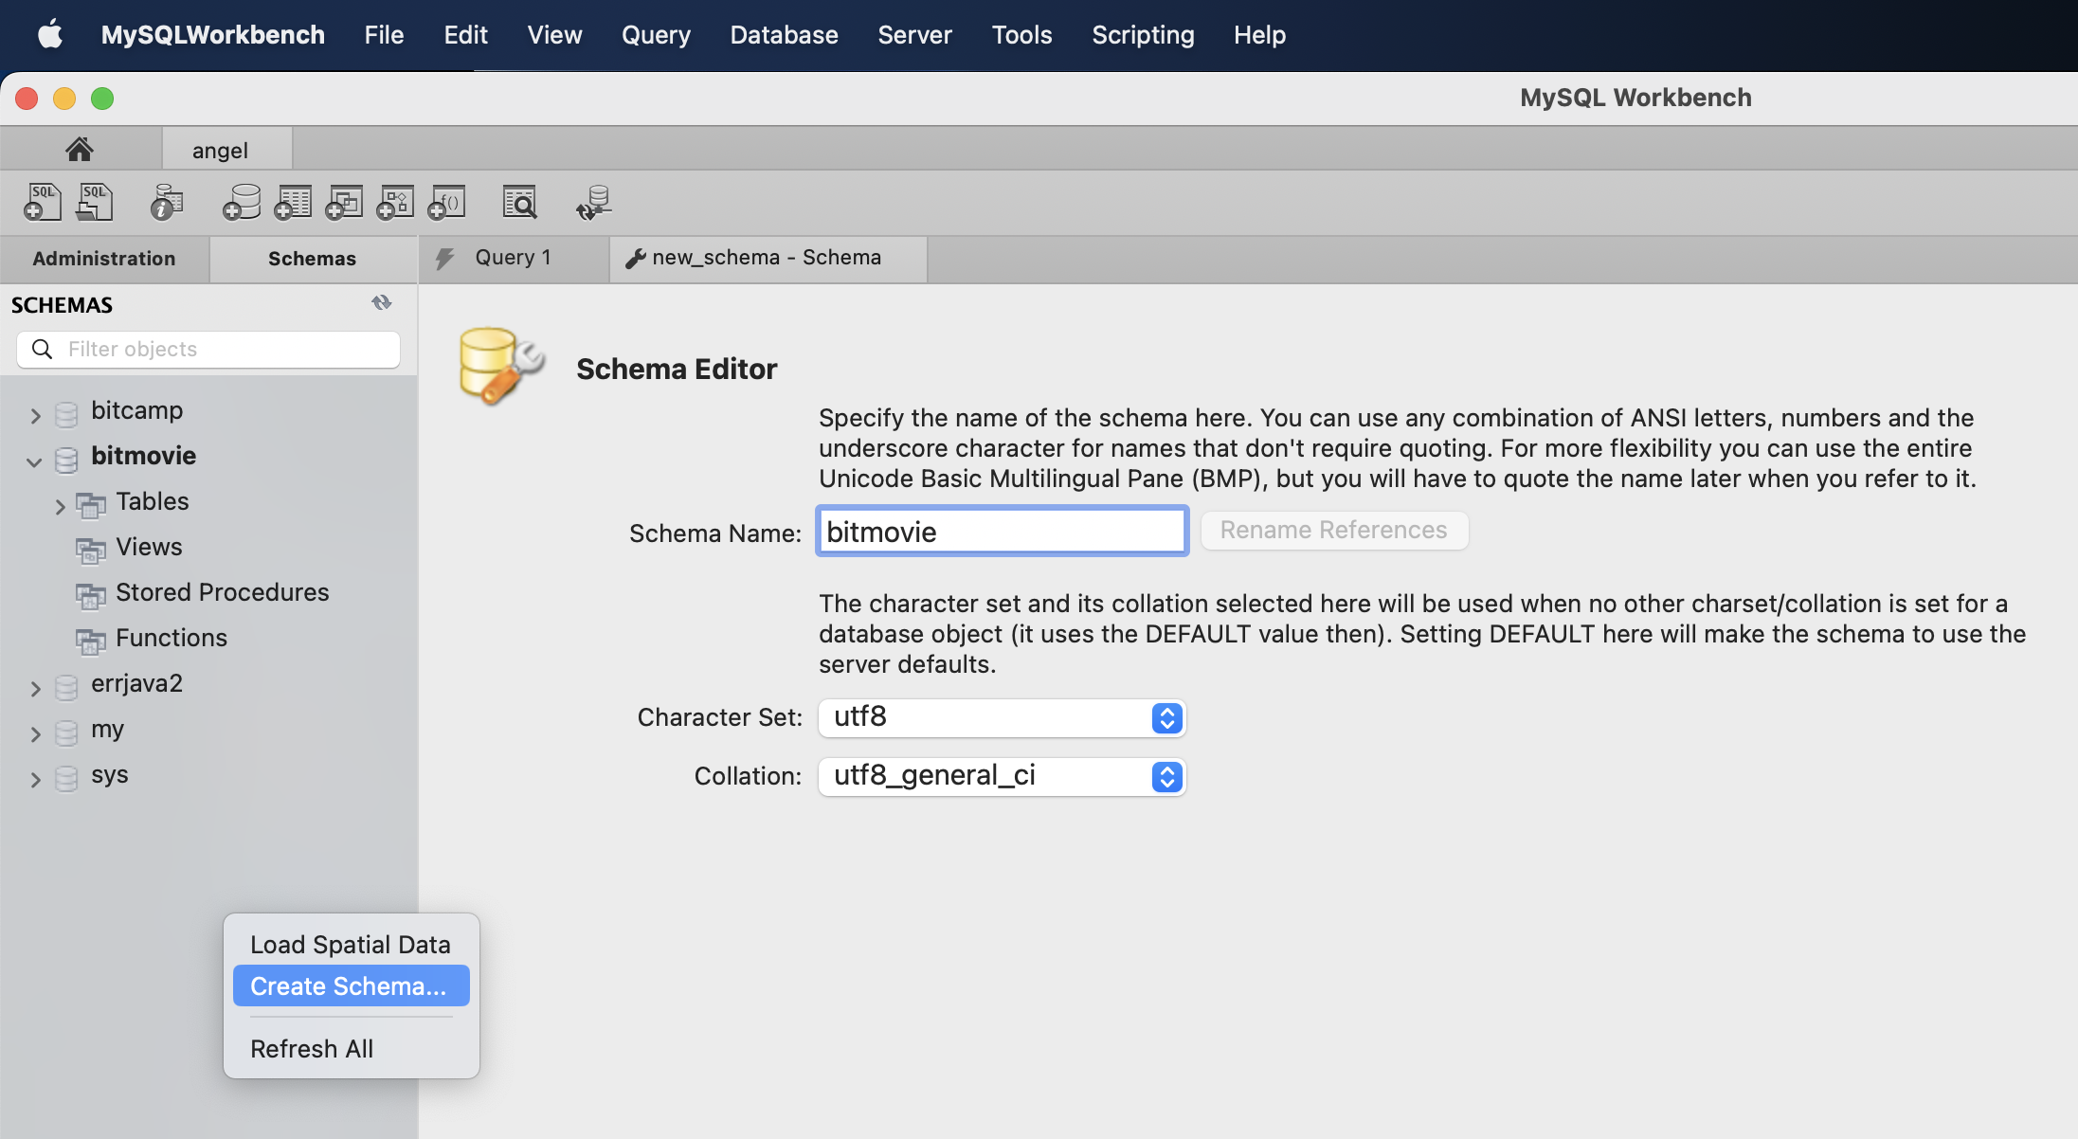Viewport: 2078px width, 1139px height.
Task: Open the object inspector info icon
Action: tap(166, 202)
